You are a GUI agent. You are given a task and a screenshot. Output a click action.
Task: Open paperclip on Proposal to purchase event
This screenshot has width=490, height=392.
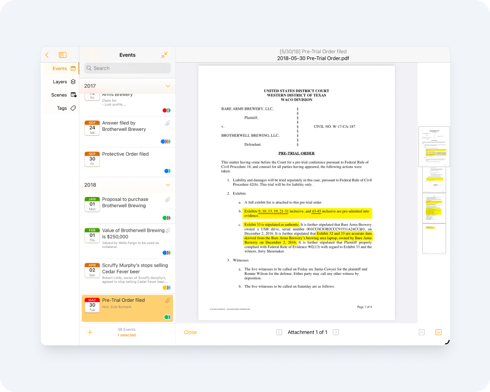click(x=168, y=200)
